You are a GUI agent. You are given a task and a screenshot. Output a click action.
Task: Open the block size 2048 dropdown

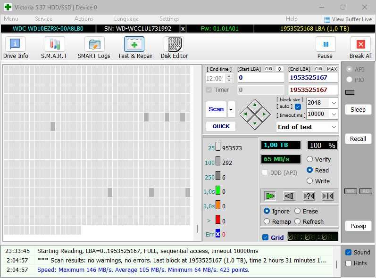pos(334,103)
